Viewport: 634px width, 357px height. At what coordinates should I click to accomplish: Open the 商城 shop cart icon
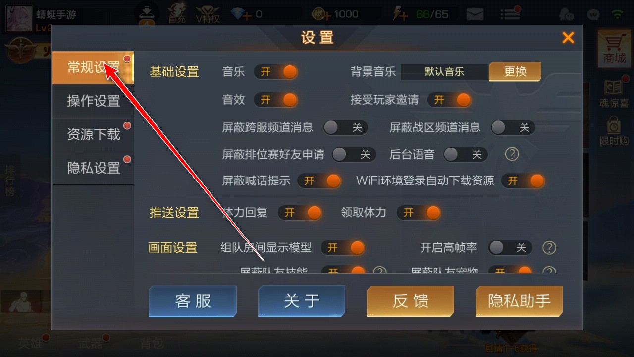[x=614, y=47]
